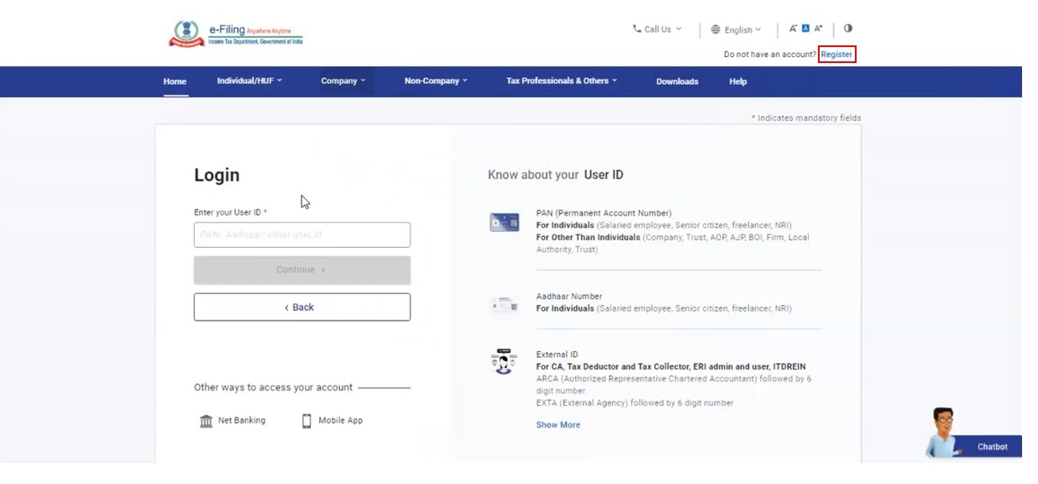Reset font size with highlighted A icon
The image size is (1038, 484).
(805, 29)
